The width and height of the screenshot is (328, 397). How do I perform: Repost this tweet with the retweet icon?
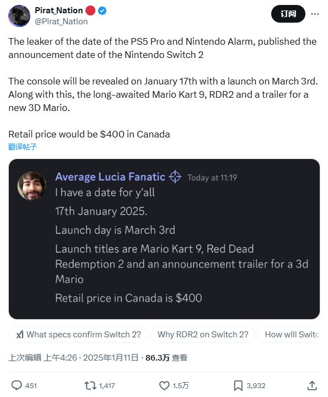point(90,385)
